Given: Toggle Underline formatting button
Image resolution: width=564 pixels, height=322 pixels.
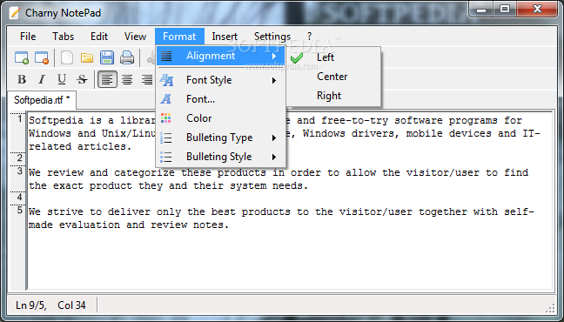Looking at the screenshot, I should pyautogui.click(x=62, y=79).
